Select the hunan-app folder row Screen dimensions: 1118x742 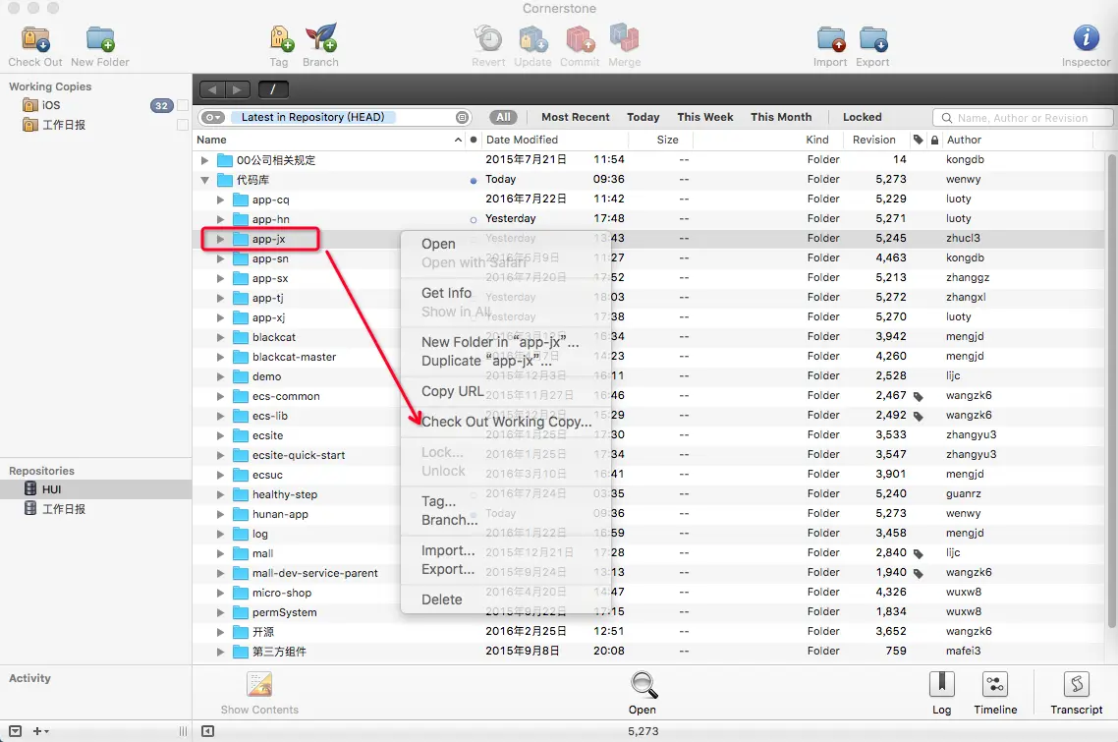click(648, 514)
